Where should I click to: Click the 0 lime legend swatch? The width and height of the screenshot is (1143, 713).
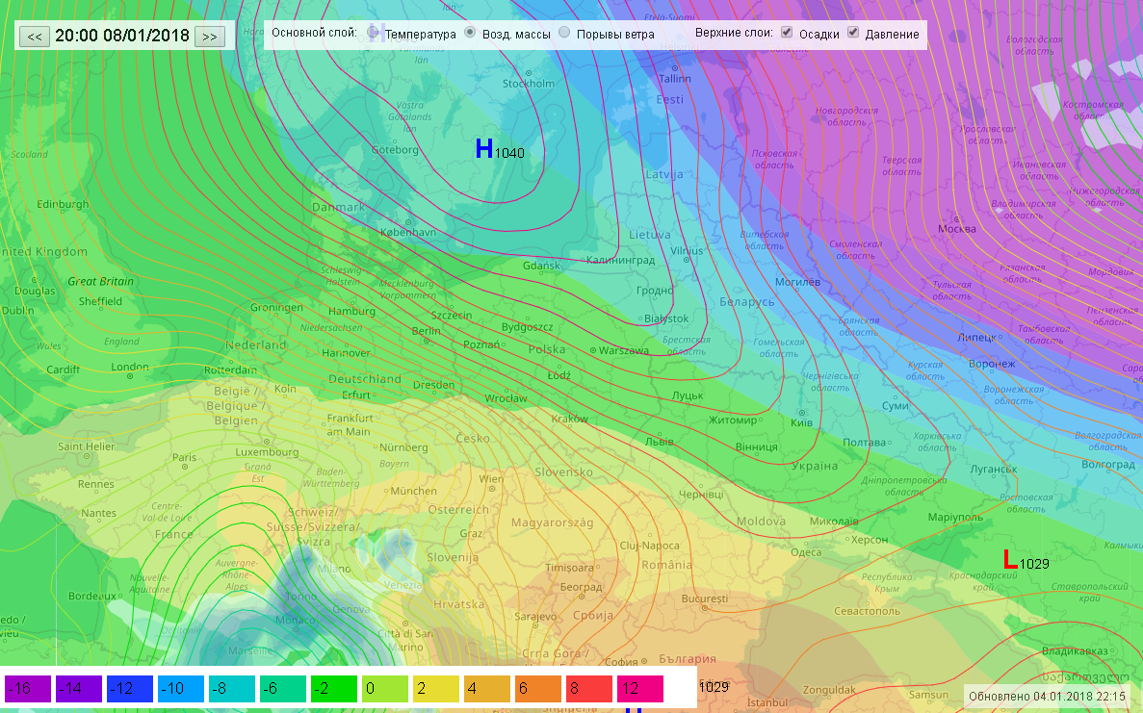tap(385, 688)
